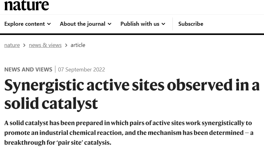This screenshot has height=149, width=264.
Task: Click the 07 September 2022 publication date
Action: pos(81,70)
